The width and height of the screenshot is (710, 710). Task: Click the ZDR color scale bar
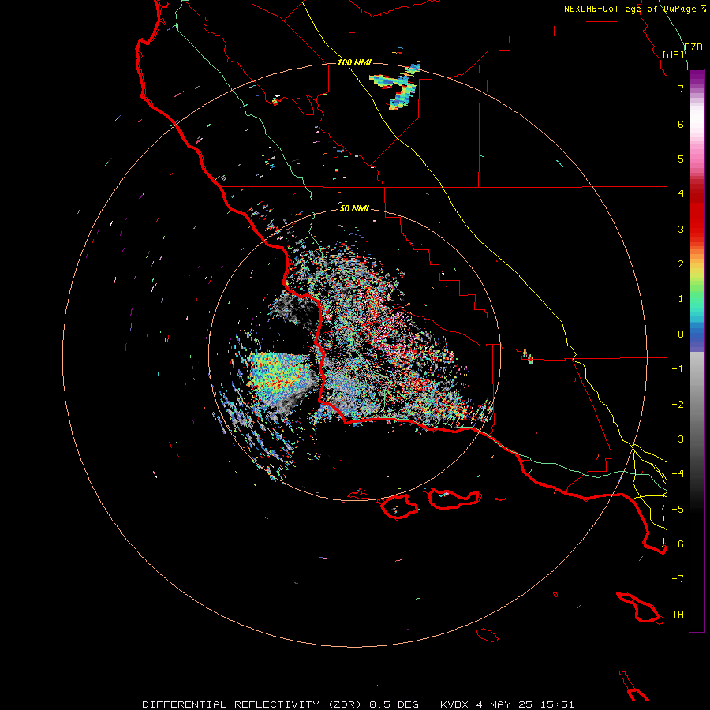point(697,350)
